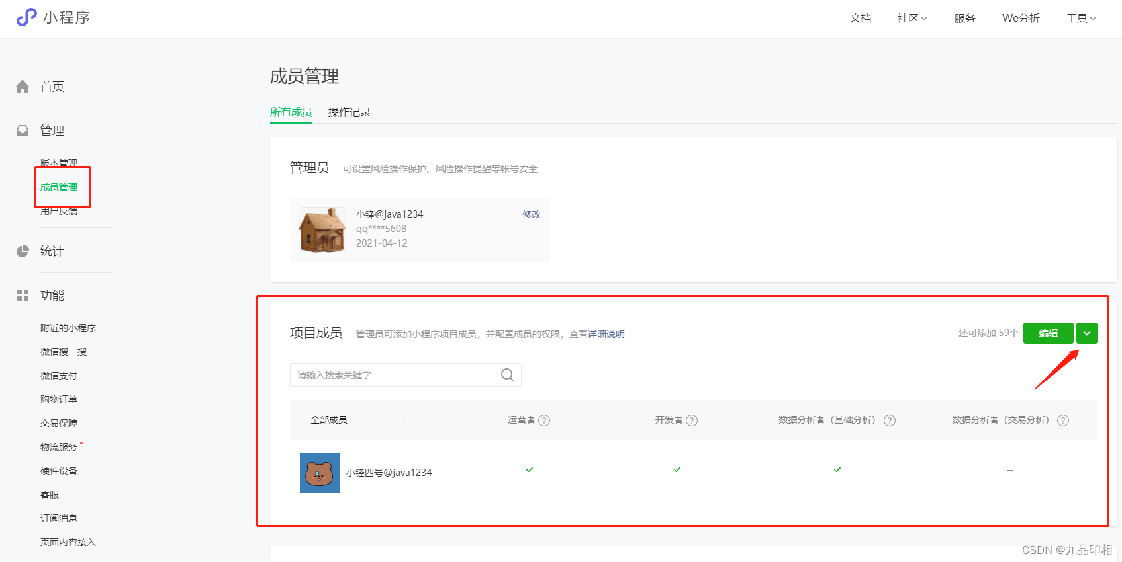1122x562 pixels.
Task: Open 附近的小程序 in sidebar
Action: [68, 328]
